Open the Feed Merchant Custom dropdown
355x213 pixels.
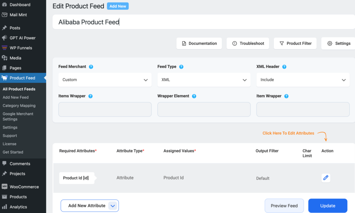coord(105,80)
